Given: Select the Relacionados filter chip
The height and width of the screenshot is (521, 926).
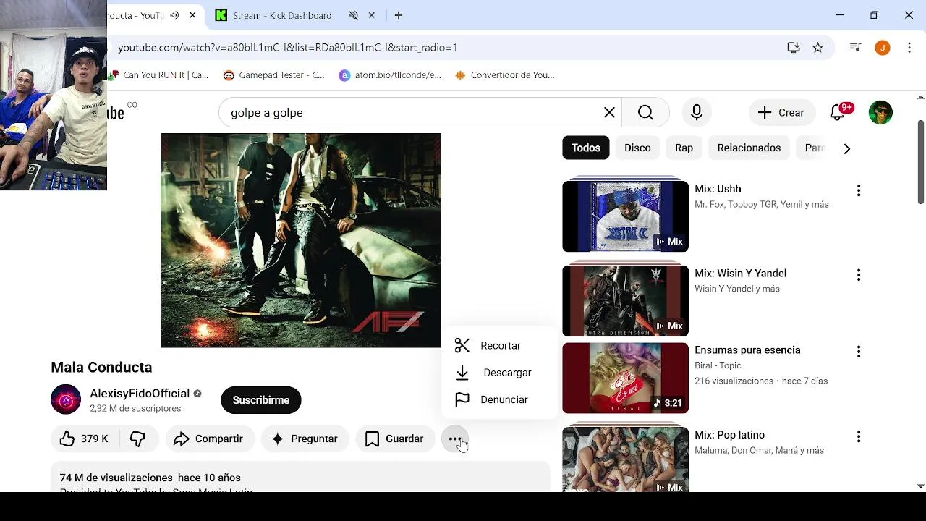Looking at the screenshot, I should (x=749, y=148).
